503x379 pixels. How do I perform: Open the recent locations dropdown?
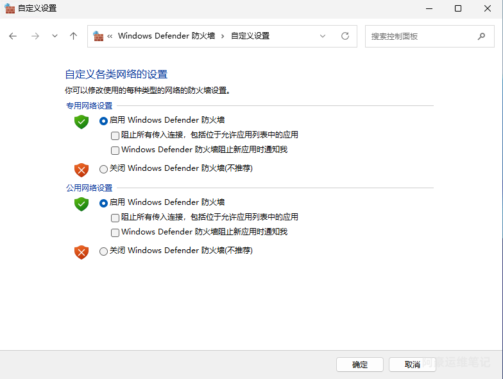click(55, 37)
